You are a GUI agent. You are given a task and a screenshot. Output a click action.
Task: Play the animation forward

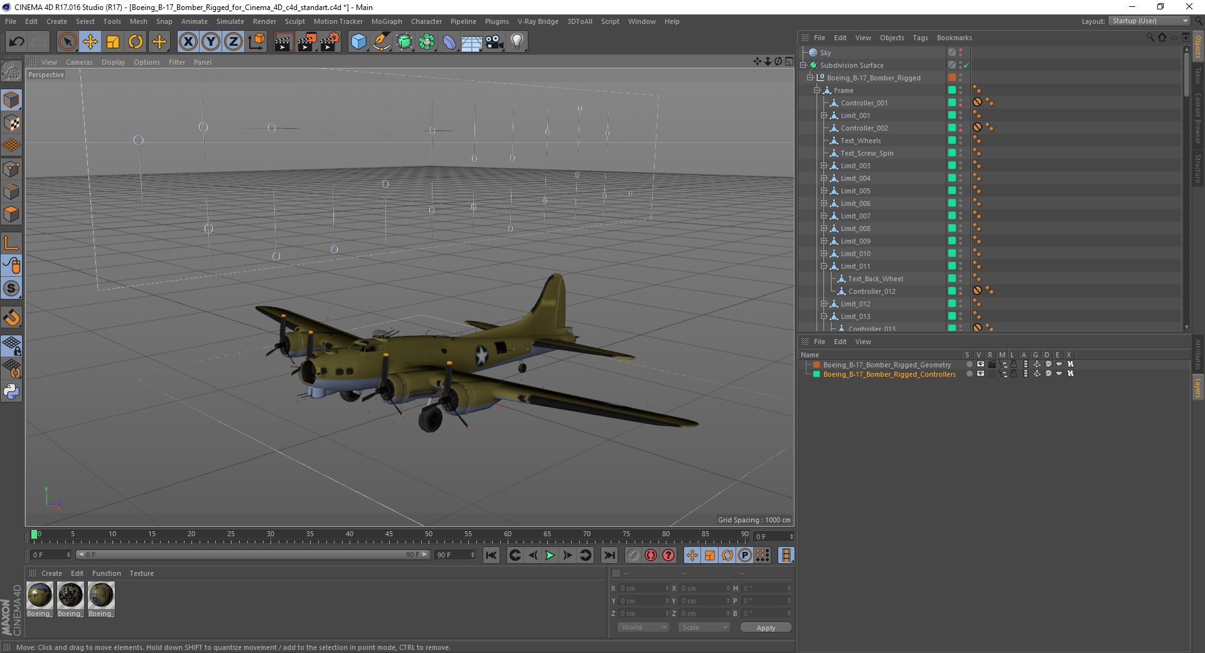(x=550, y=555)
